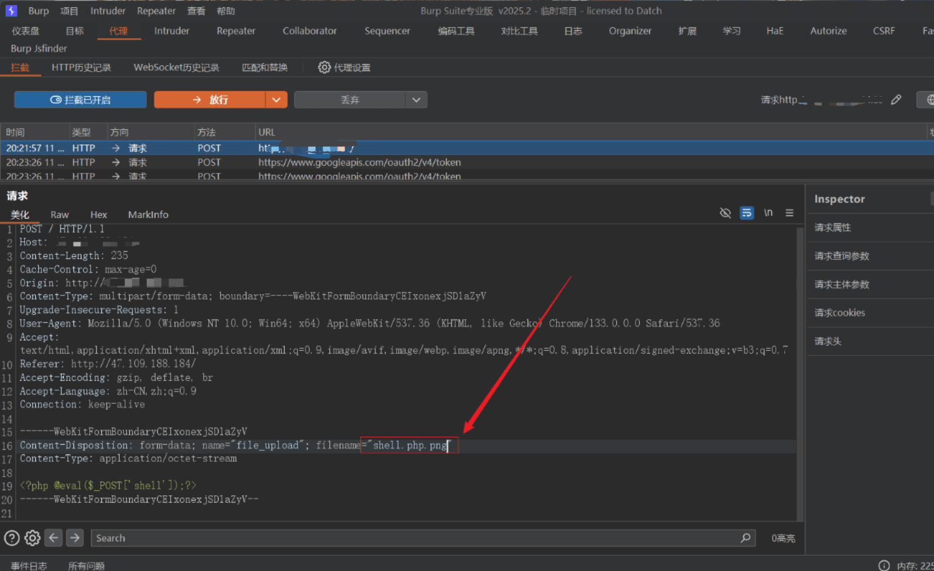Open the 帮助 menu
Screen dimensions: 934x571
pos(226,11)
